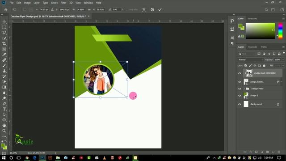This screenshot has height=161, width=286.
Task: Select the Zoom tool
Action: (x=4, y=131)
